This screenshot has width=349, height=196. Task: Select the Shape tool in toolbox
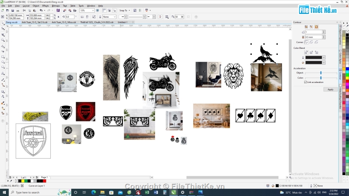tap(3, 29)
